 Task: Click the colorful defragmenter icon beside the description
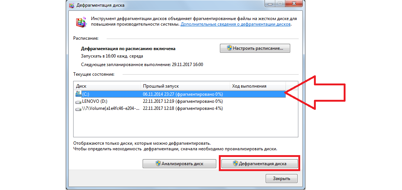tap(81, 22)
